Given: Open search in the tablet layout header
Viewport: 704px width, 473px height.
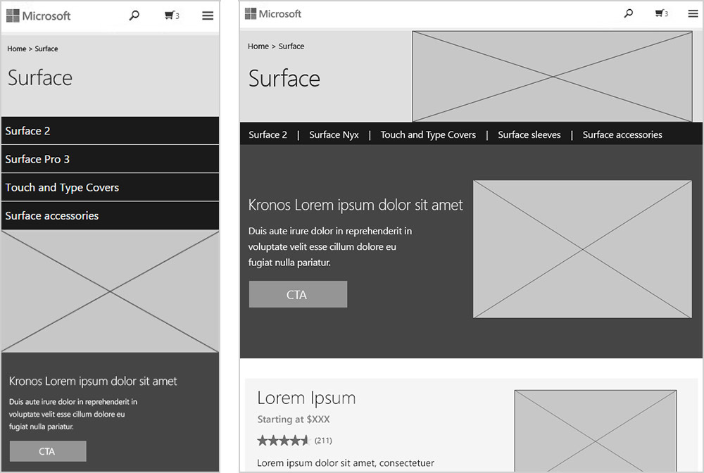Looking at the screenshot, I should (629, 13).
